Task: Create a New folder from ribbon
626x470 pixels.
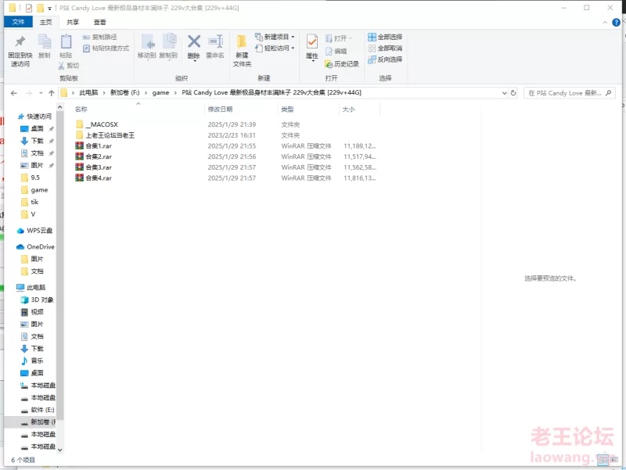Action: (242, 51)
